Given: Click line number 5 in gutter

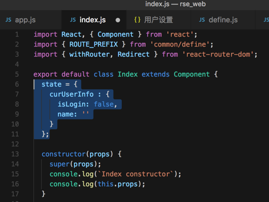Looking at the screenshot, I should pyautogui.click(x=17, y=74).
